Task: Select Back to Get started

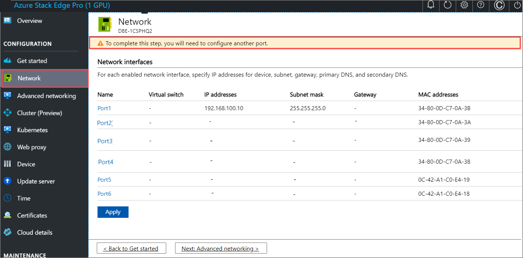Action: click(x=131, y=248)
